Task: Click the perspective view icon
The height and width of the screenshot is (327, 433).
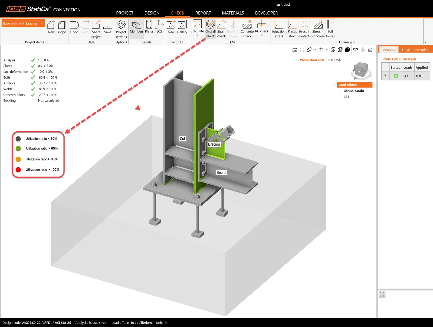Action: pyautogui.click(x=356, y=50)
